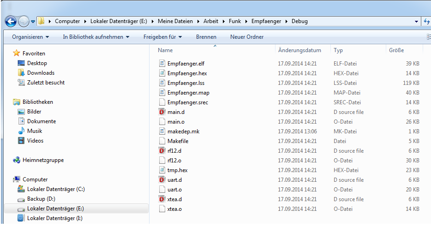Click the MK-Datei type cell
The width and height of the screenshot is (431, 227).
(x=345, y=131)
